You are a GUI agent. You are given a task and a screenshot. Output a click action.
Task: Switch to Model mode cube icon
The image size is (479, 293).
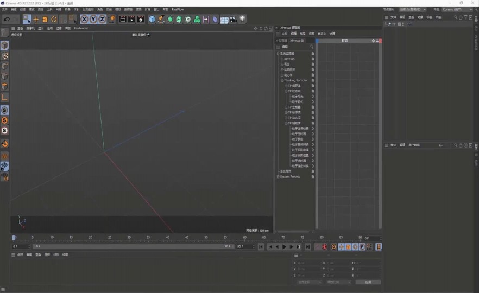click(x=4, y=46)
